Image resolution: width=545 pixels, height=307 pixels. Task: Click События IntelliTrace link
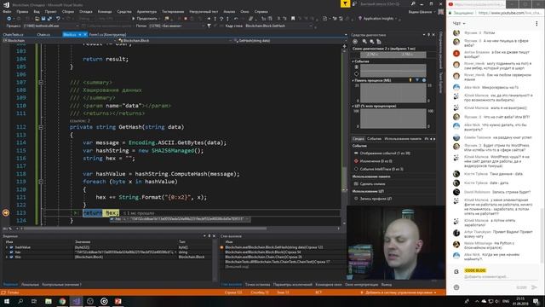[x=381, y=169]
